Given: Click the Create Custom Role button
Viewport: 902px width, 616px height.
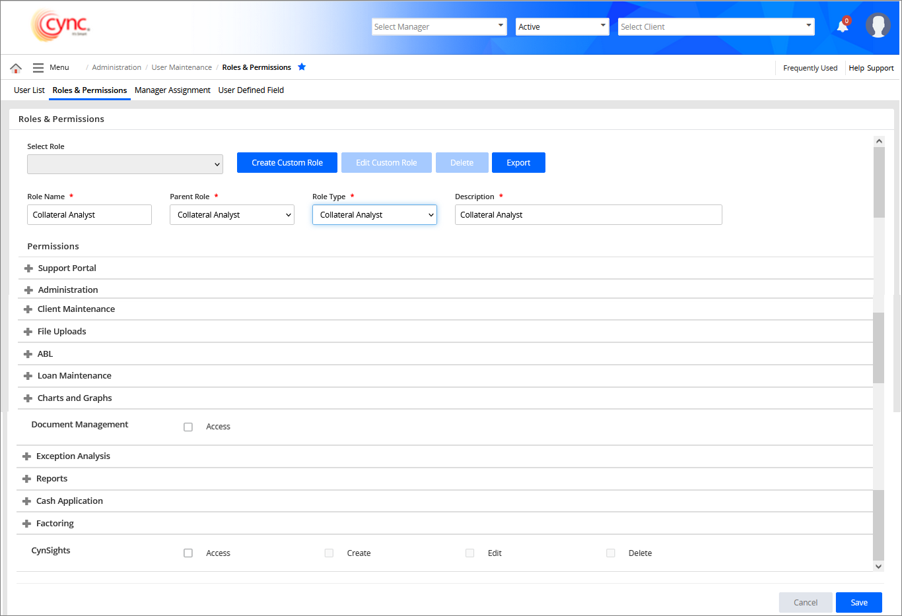Looking at the screenshot, I should click(287, 163).
